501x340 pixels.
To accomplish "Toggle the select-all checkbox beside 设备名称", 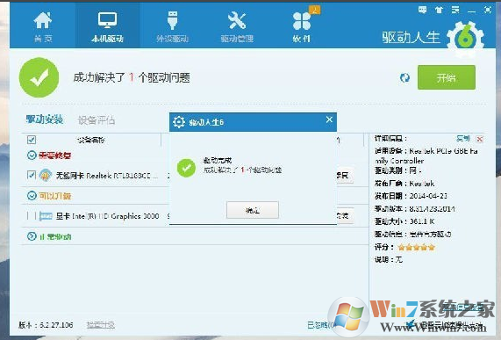I will pyautogui.click(x=32, y=140).
